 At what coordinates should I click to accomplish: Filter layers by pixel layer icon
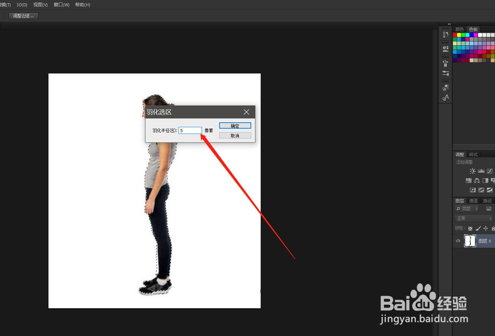pyautogui.click(x=489, y=208)
